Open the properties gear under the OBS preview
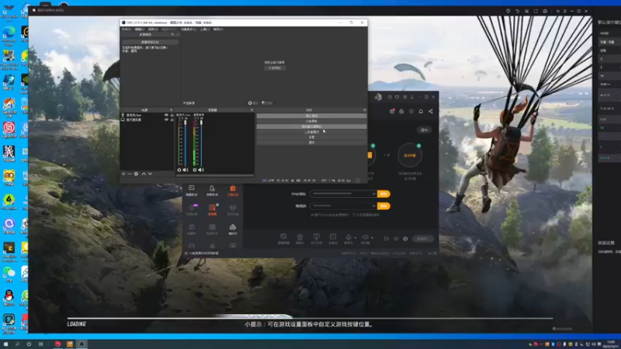Viewport: 621px width, 349px height. (x=250, y=103)
